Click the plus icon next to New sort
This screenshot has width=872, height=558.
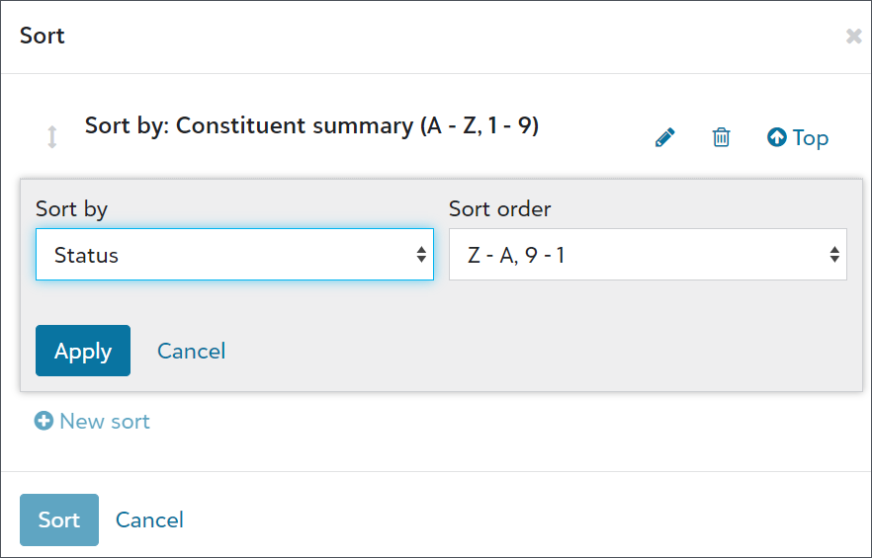(x=44, y=421)
